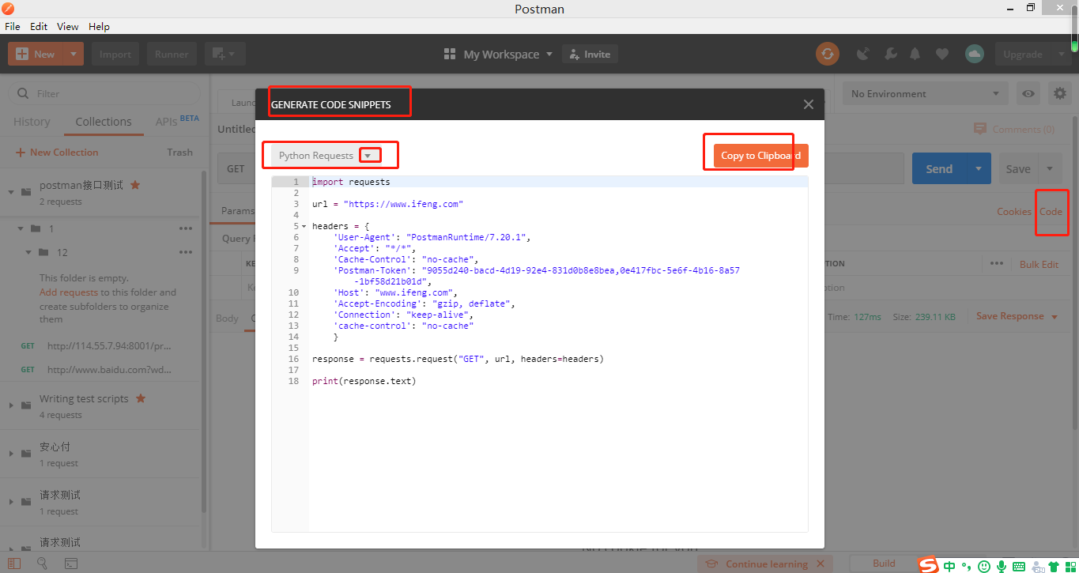Open the wrench settings icon
Image resolution: width=1079 pixels, height=573 pixels.
click(889, 55)
